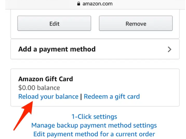Click the separator bar between Reload and Redeem
Screen dimensions: 186x139
pos(81,96)
